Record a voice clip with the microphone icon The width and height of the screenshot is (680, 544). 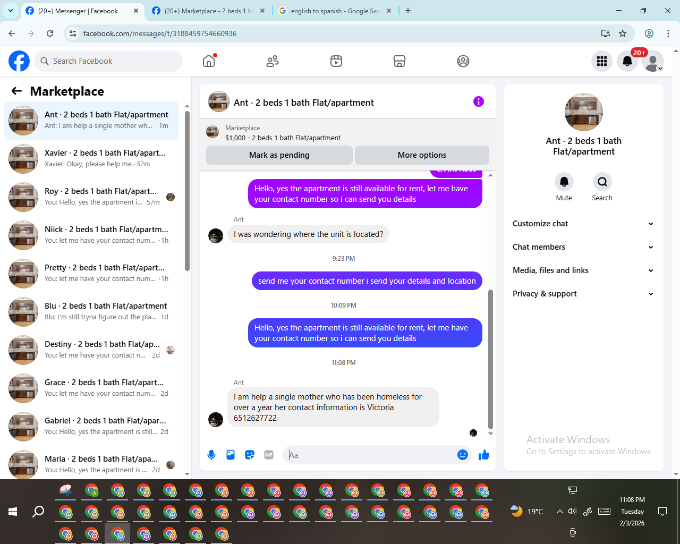coord(211,455)
